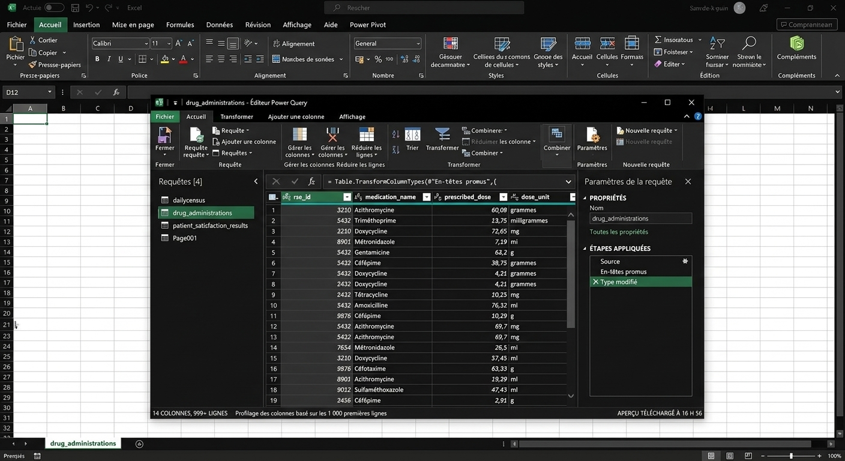
Task: Click the Toutes les propriétés link
Action: click(619, 232)
